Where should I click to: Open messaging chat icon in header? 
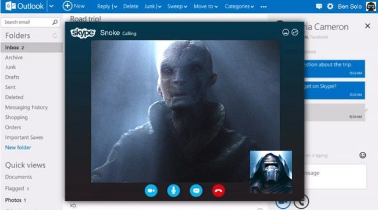tap(319, 6)
